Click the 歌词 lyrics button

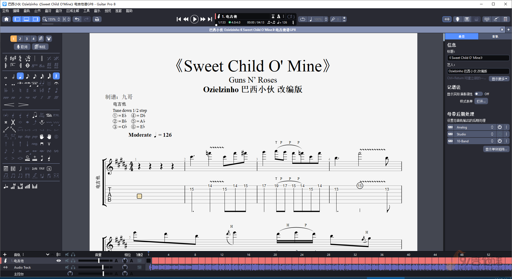[22, 47]
